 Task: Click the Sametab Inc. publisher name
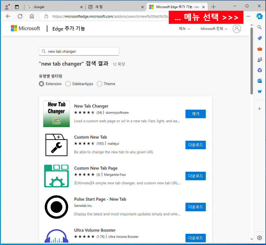click(x=83, y=206)
